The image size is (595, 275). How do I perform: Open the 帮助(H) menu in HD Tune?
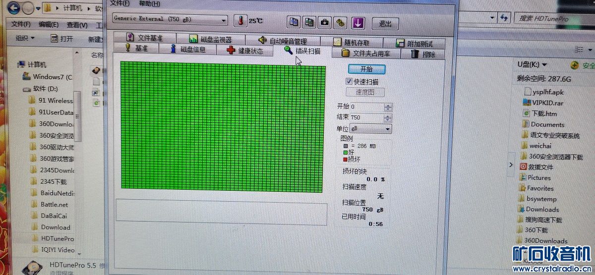tap(149, 3)
